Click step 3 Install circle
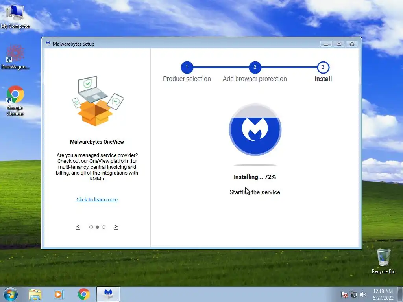Viewport: 403px width, 302px height. click(x=323, y=67)
